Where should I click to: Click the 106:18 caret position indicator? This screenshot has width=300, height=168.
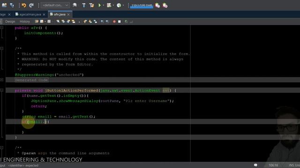273,165
